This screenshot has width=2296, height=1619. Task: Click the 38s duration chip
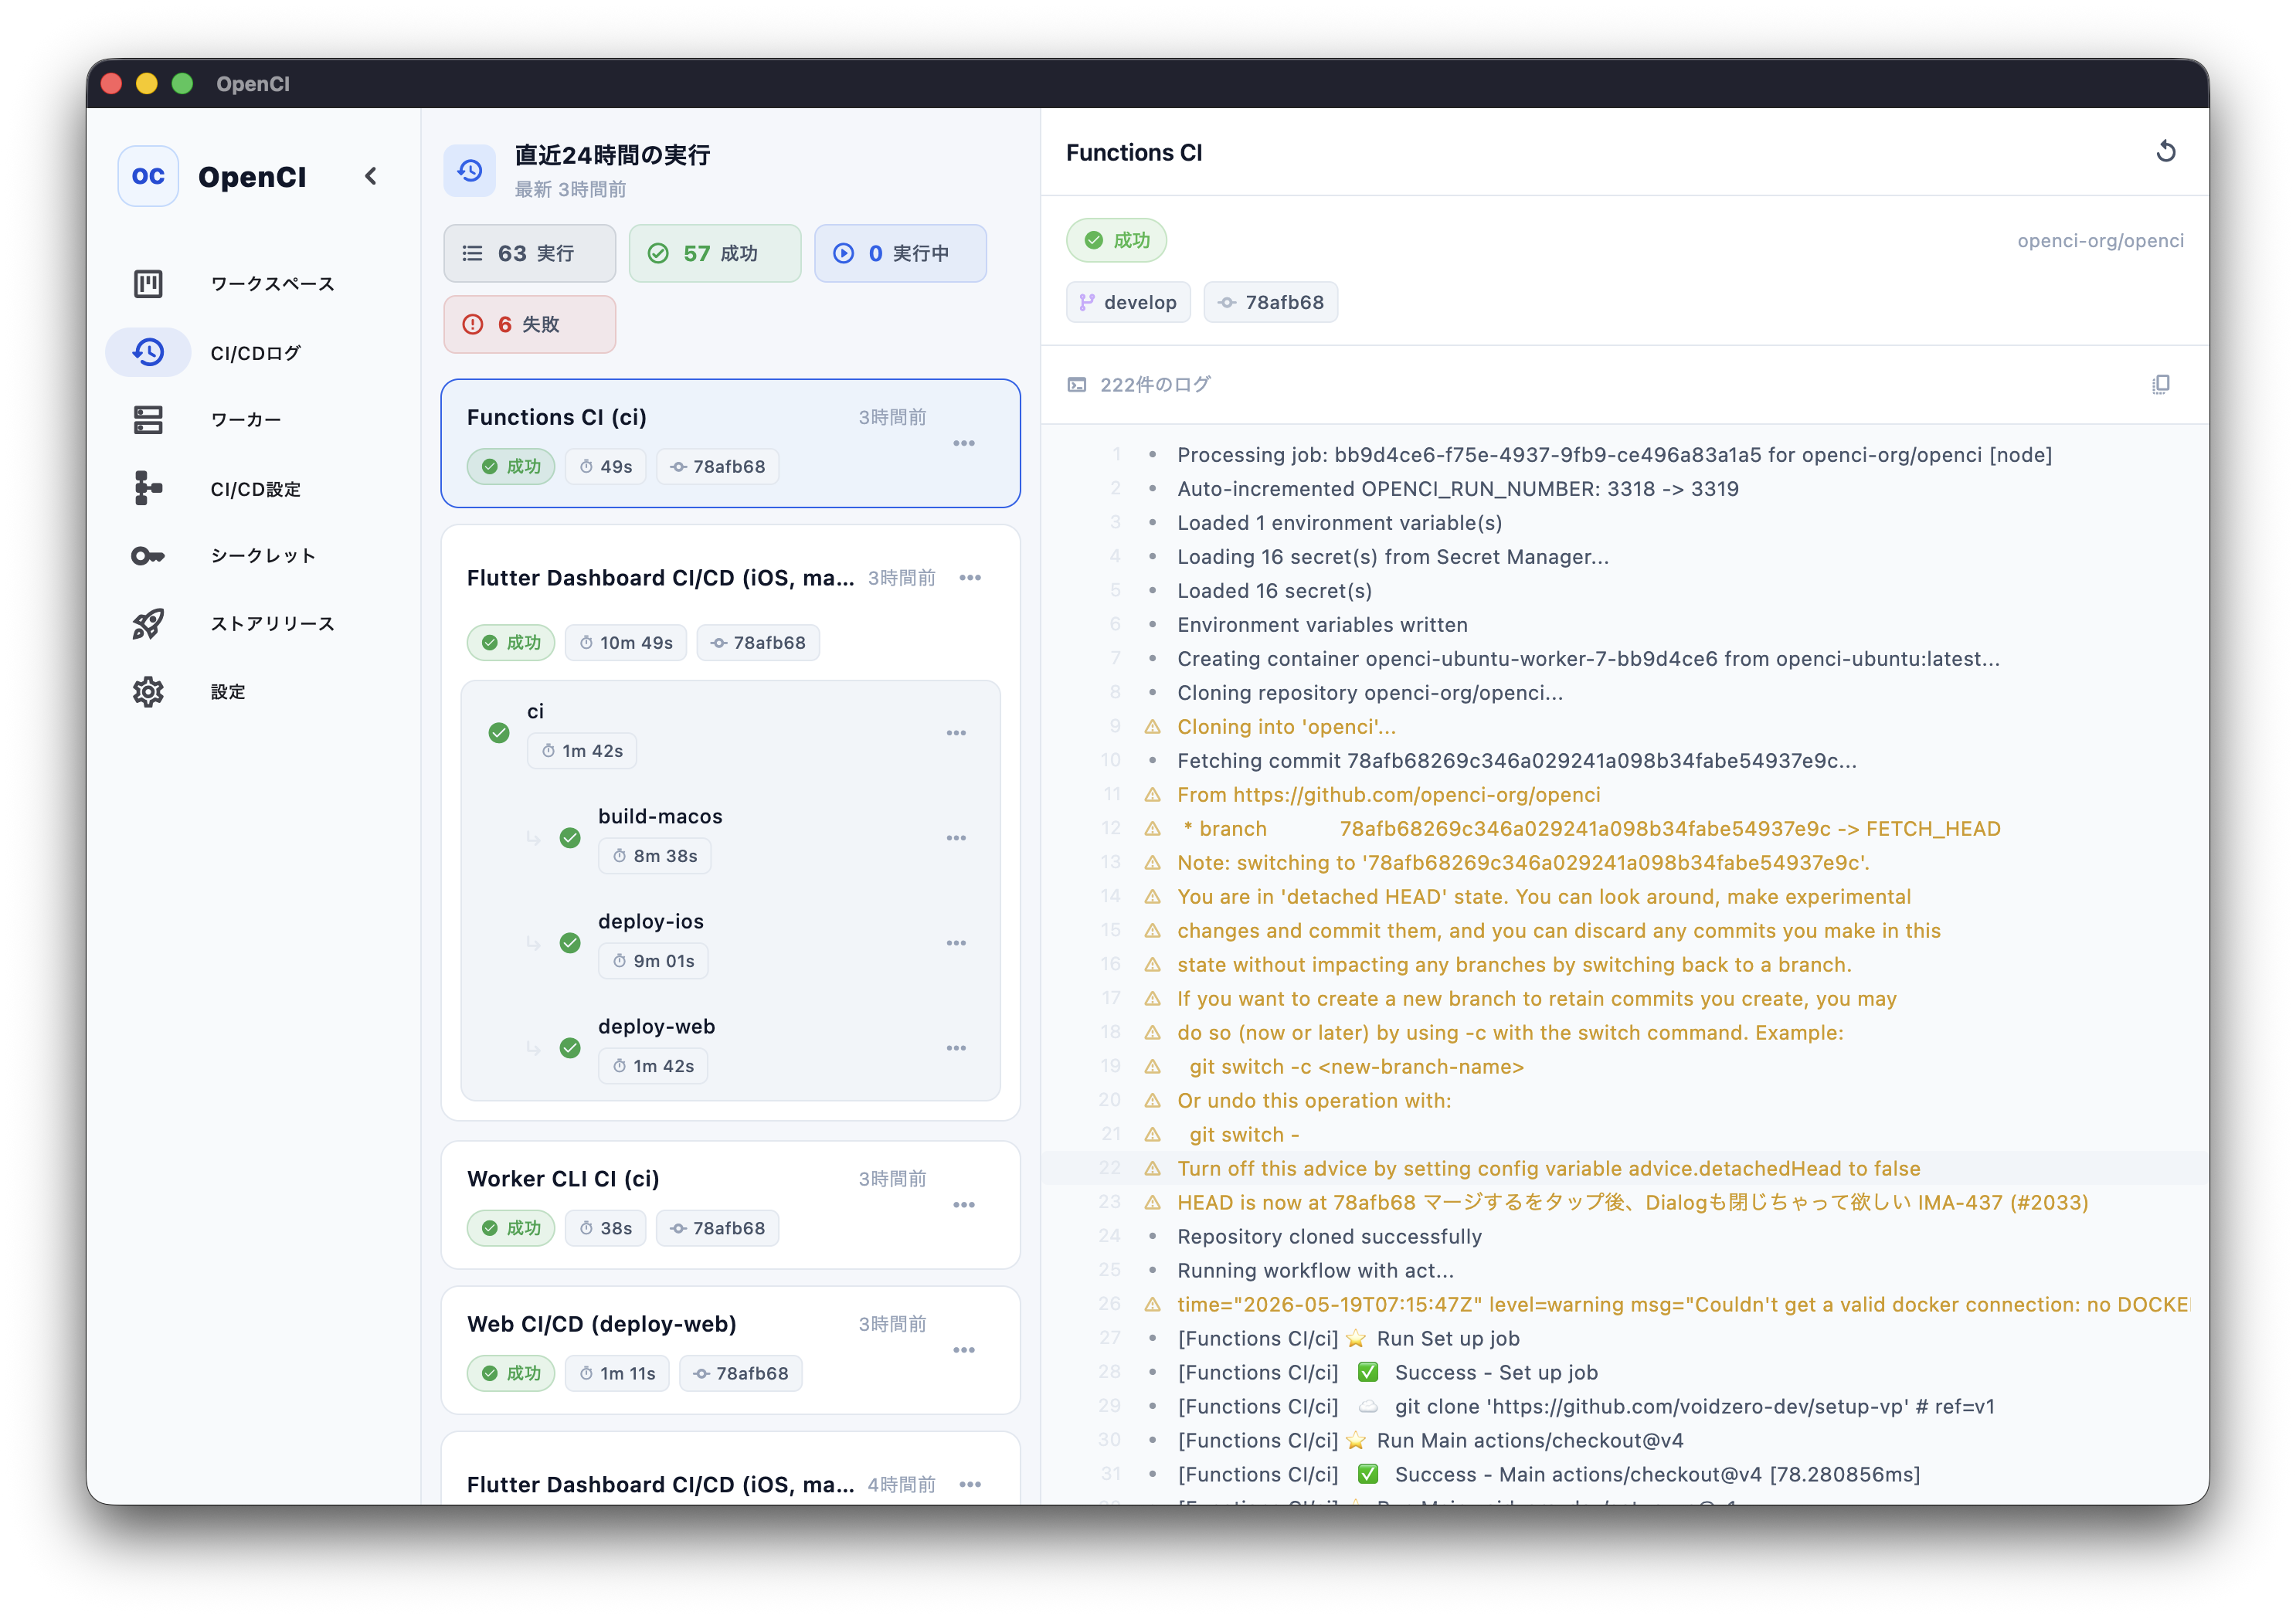click(606, 1229)
